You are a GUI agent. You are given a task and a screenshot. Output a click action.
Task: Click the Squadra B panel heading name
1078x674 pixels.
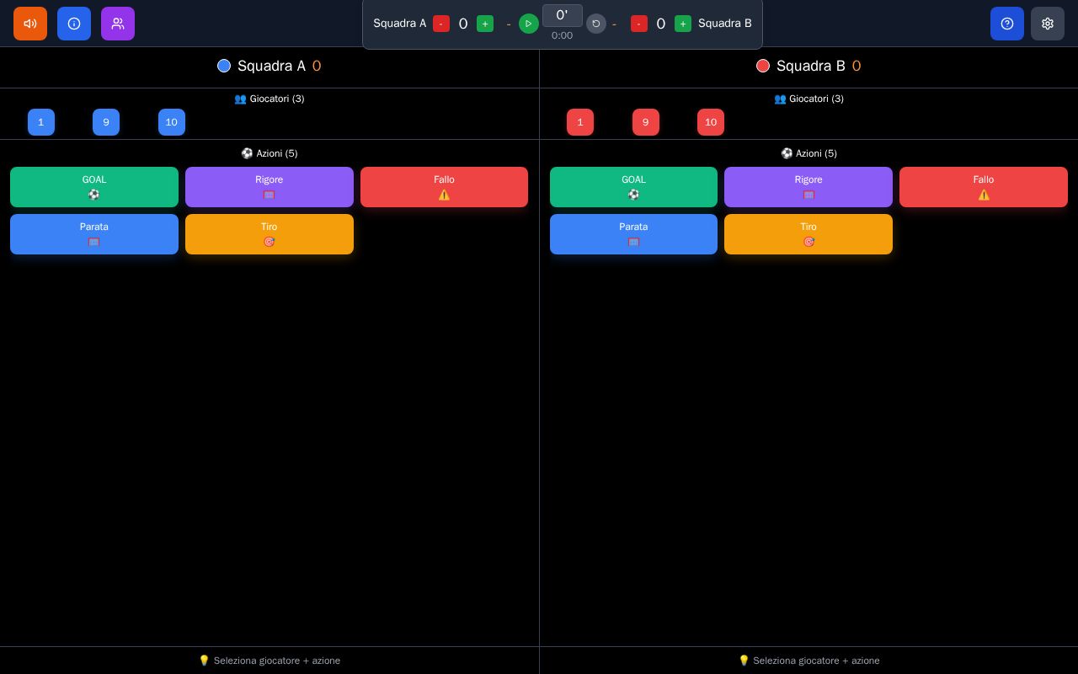(x=811, y=66)
